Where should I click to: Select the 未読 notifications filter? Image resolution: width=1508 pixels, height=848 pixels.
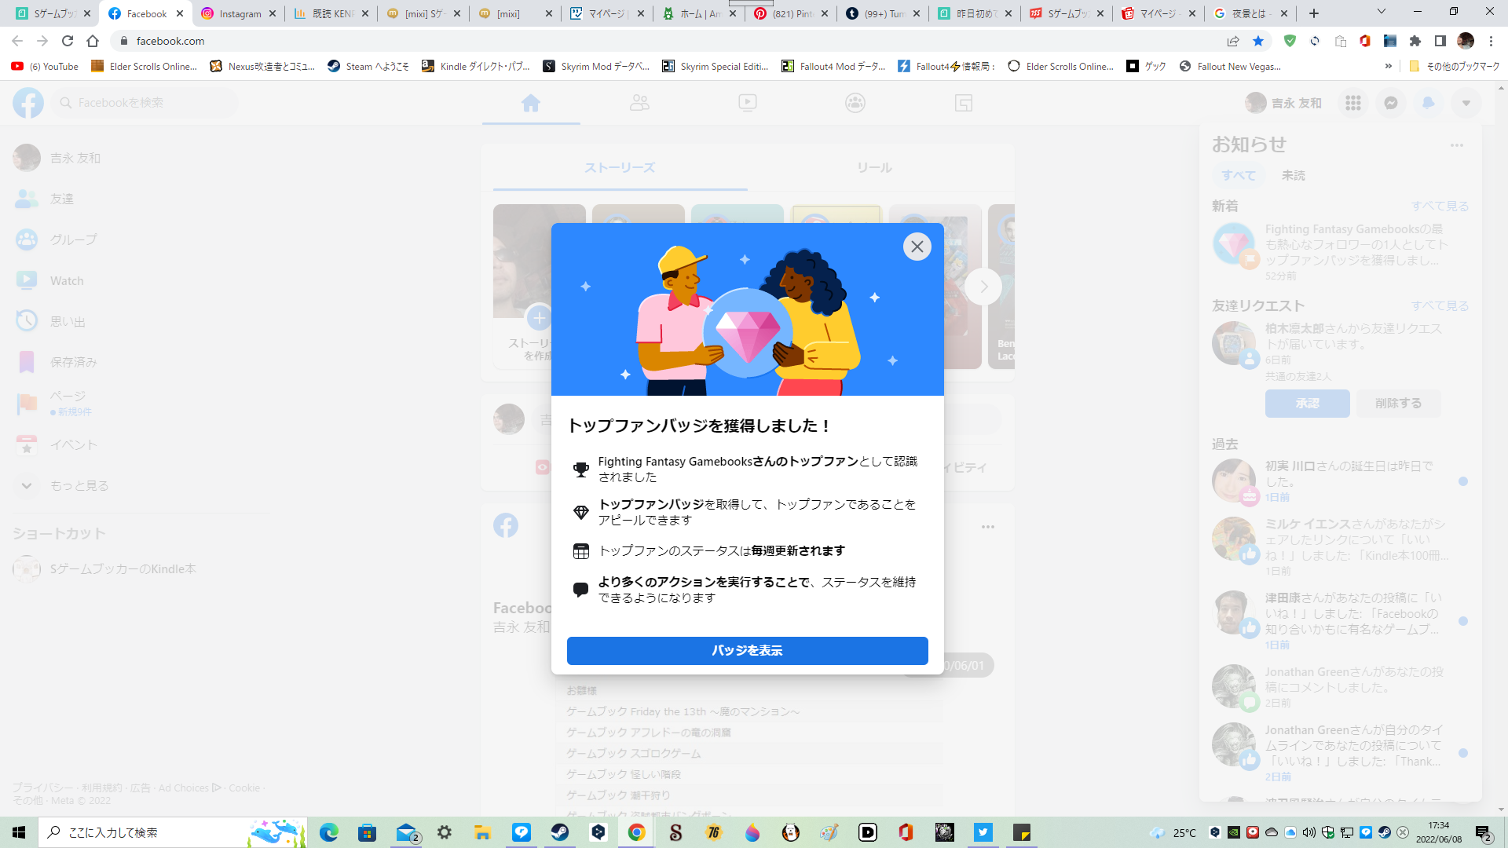point(1293,176)
